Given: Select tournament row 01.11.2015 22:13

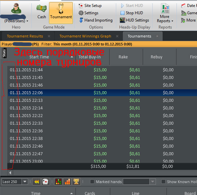Looking at the screenshot, I should click(102, 100).
